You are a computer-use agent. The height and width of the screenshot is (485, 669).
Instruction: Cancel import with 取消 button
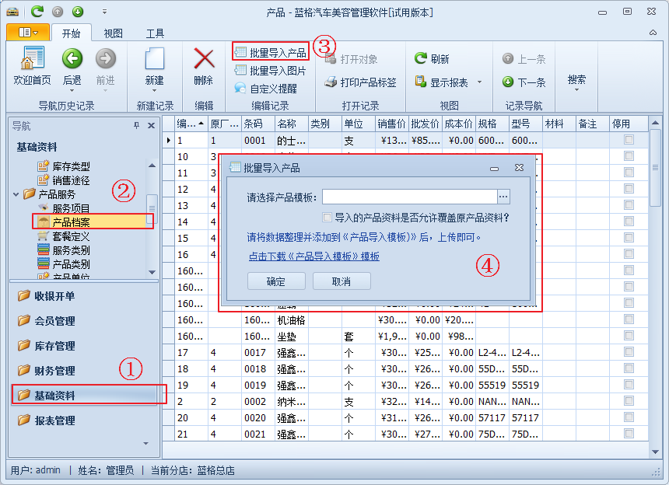click(x=342, y=281)
